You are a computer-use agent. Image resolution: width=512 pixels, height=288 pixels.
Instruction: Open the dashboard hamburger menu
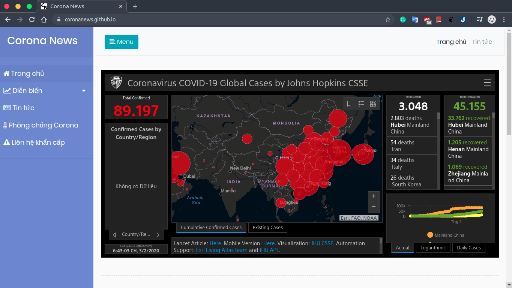pos(487,82)
